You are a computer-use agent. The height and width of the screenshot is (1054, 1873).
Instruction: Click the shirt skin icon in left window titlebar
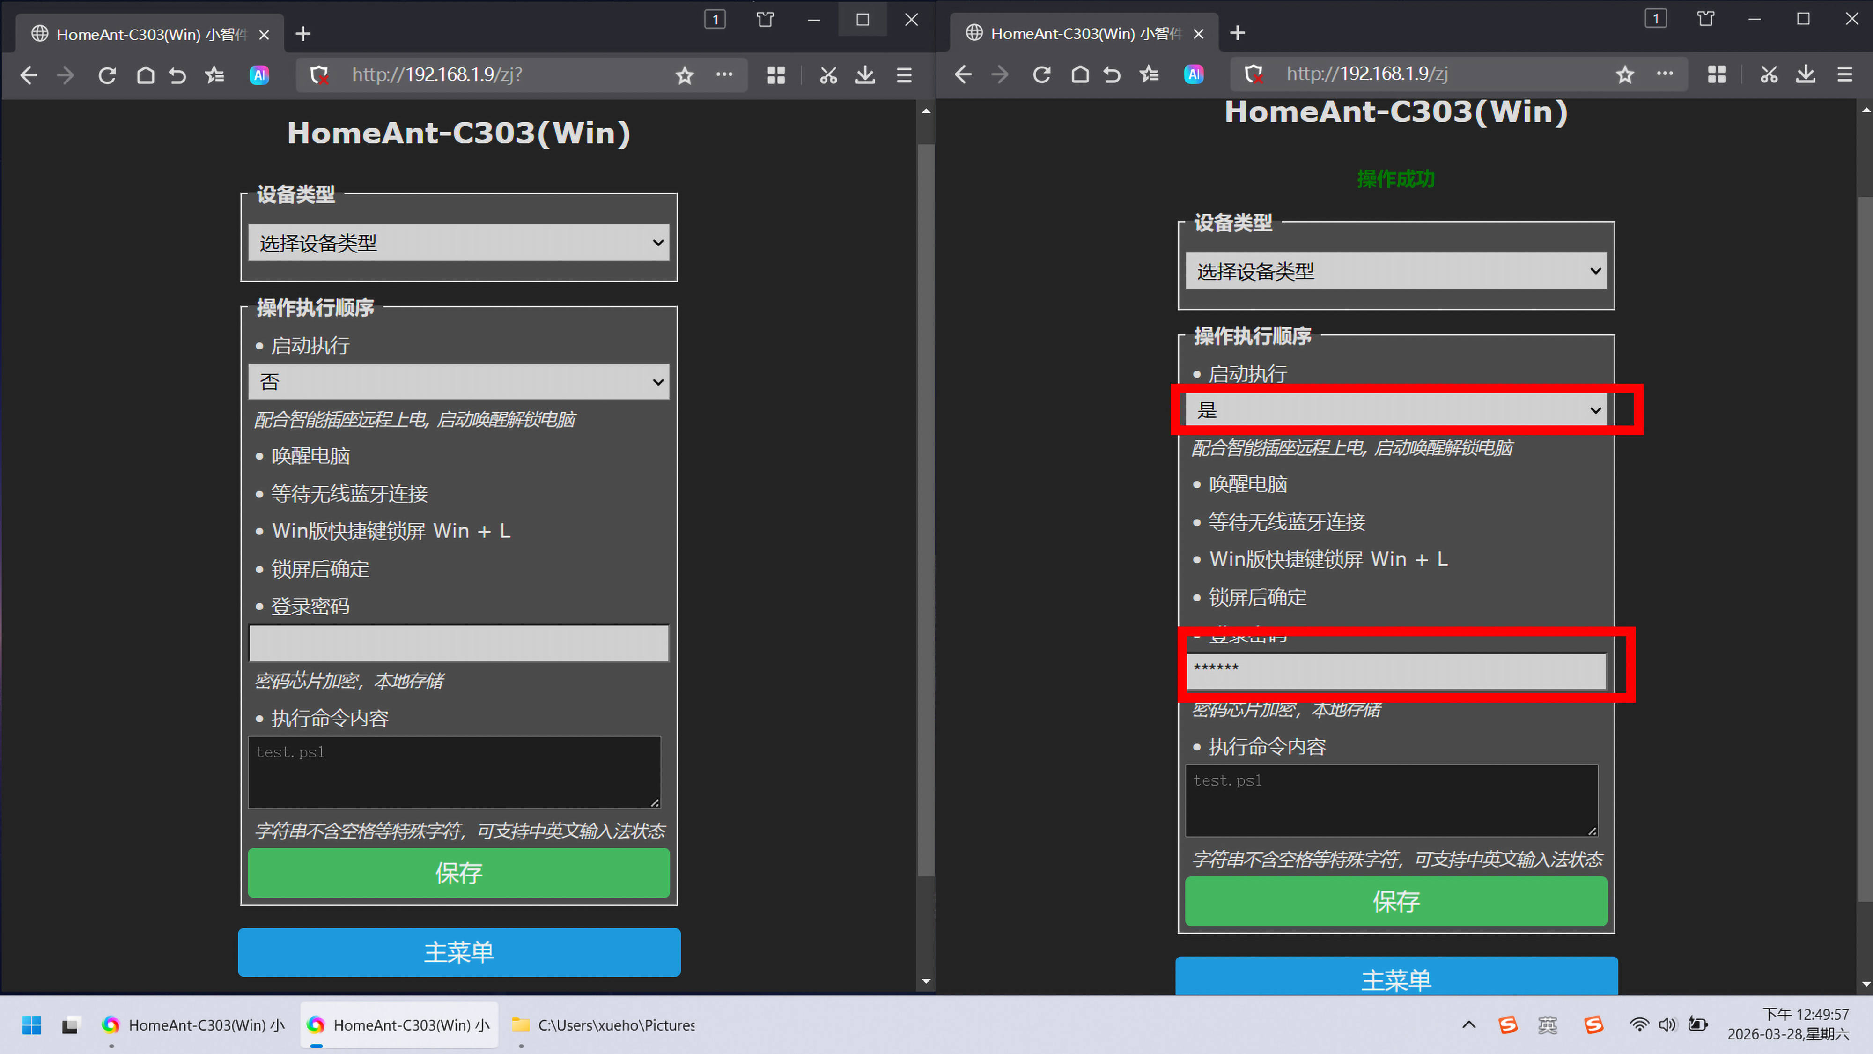click(765, 20)
